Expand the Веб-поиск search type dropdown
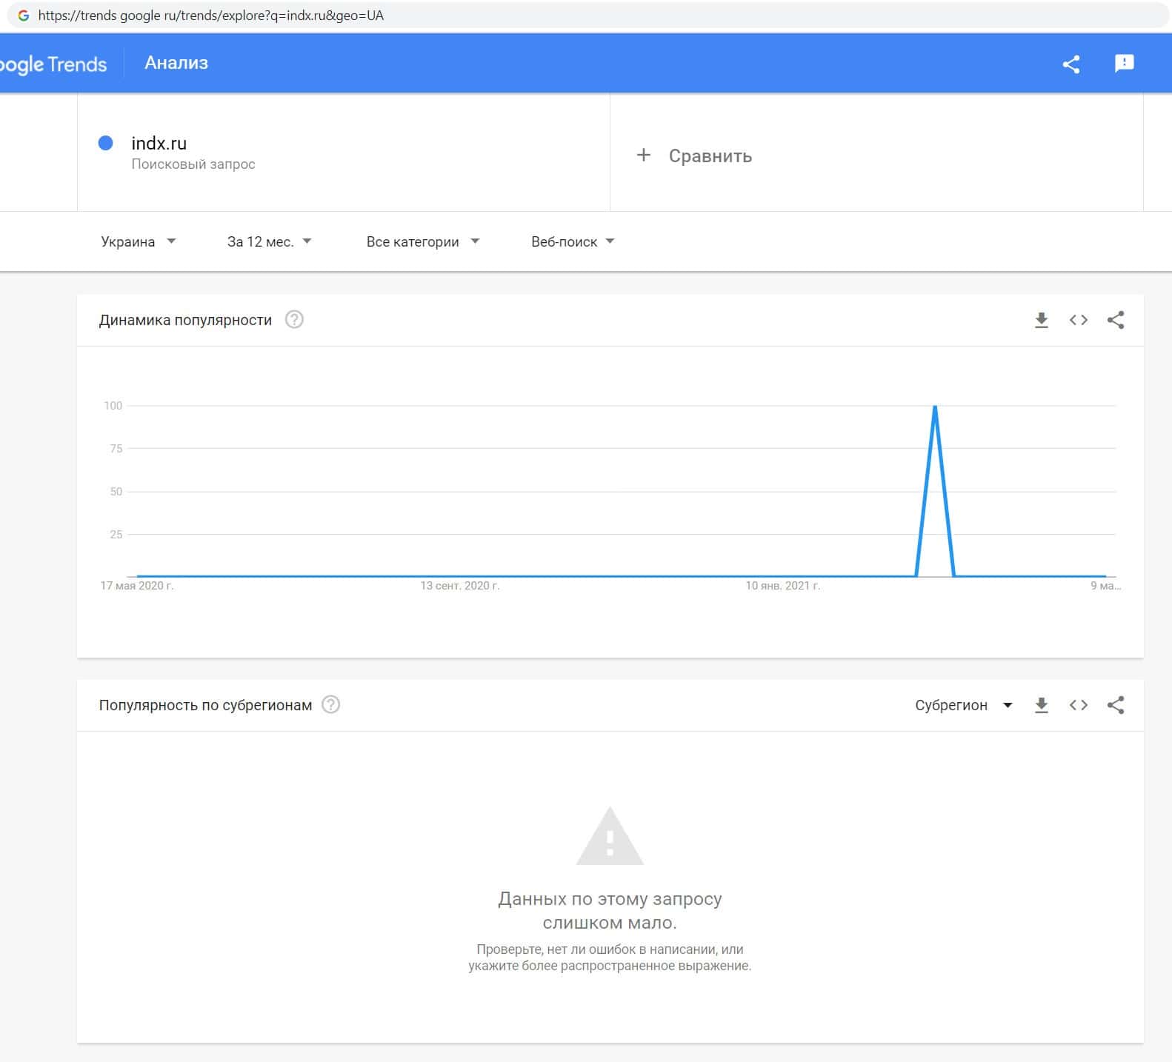 click(573, 241)
